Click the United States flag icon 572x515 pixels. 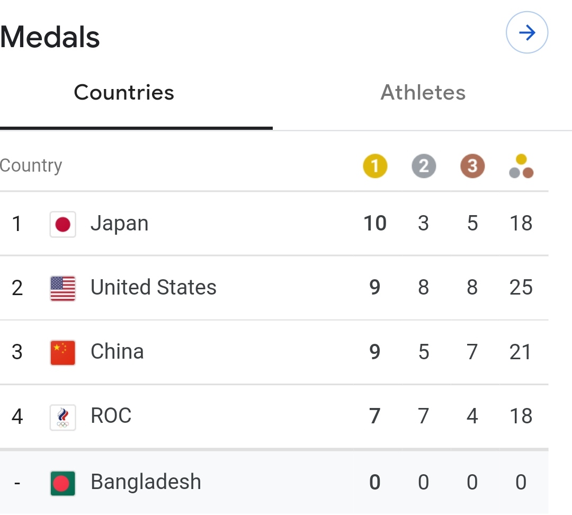coord(62,288)
